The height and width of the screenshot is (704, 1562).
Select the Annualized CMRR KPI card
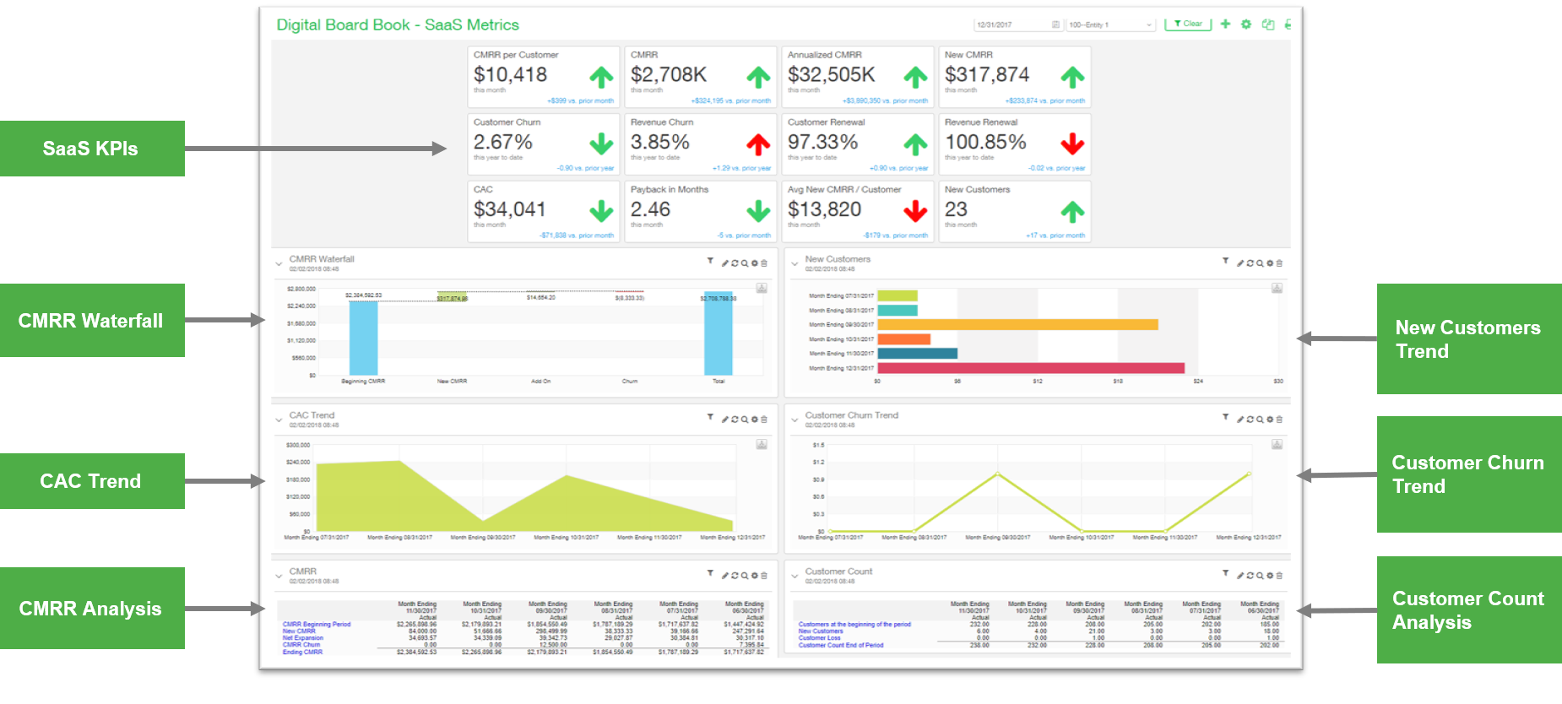[x=858, y=77]
